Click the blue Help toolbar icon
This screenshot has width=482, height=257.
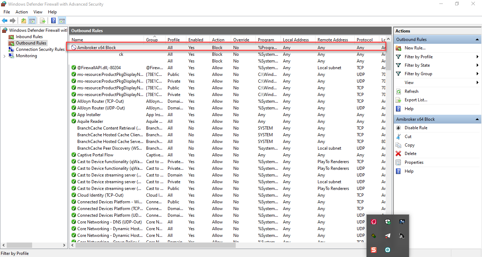click(53, 20)
